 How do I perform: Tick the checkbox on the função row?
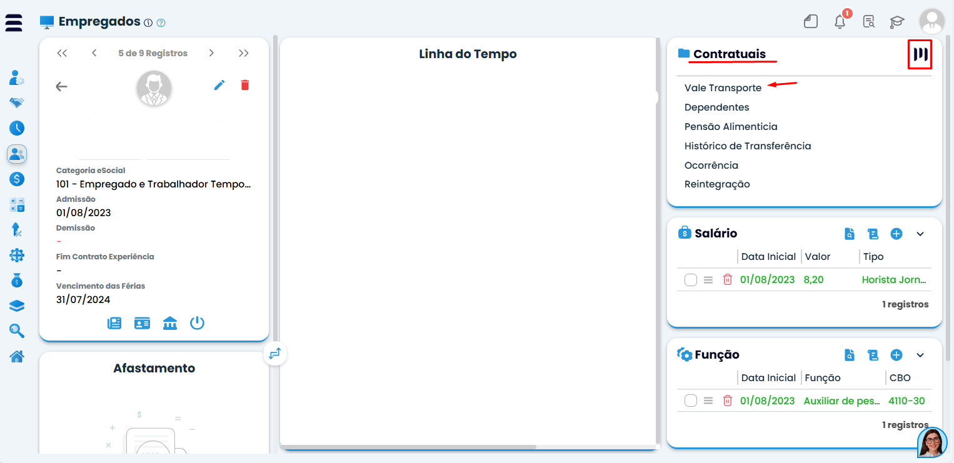691,401
